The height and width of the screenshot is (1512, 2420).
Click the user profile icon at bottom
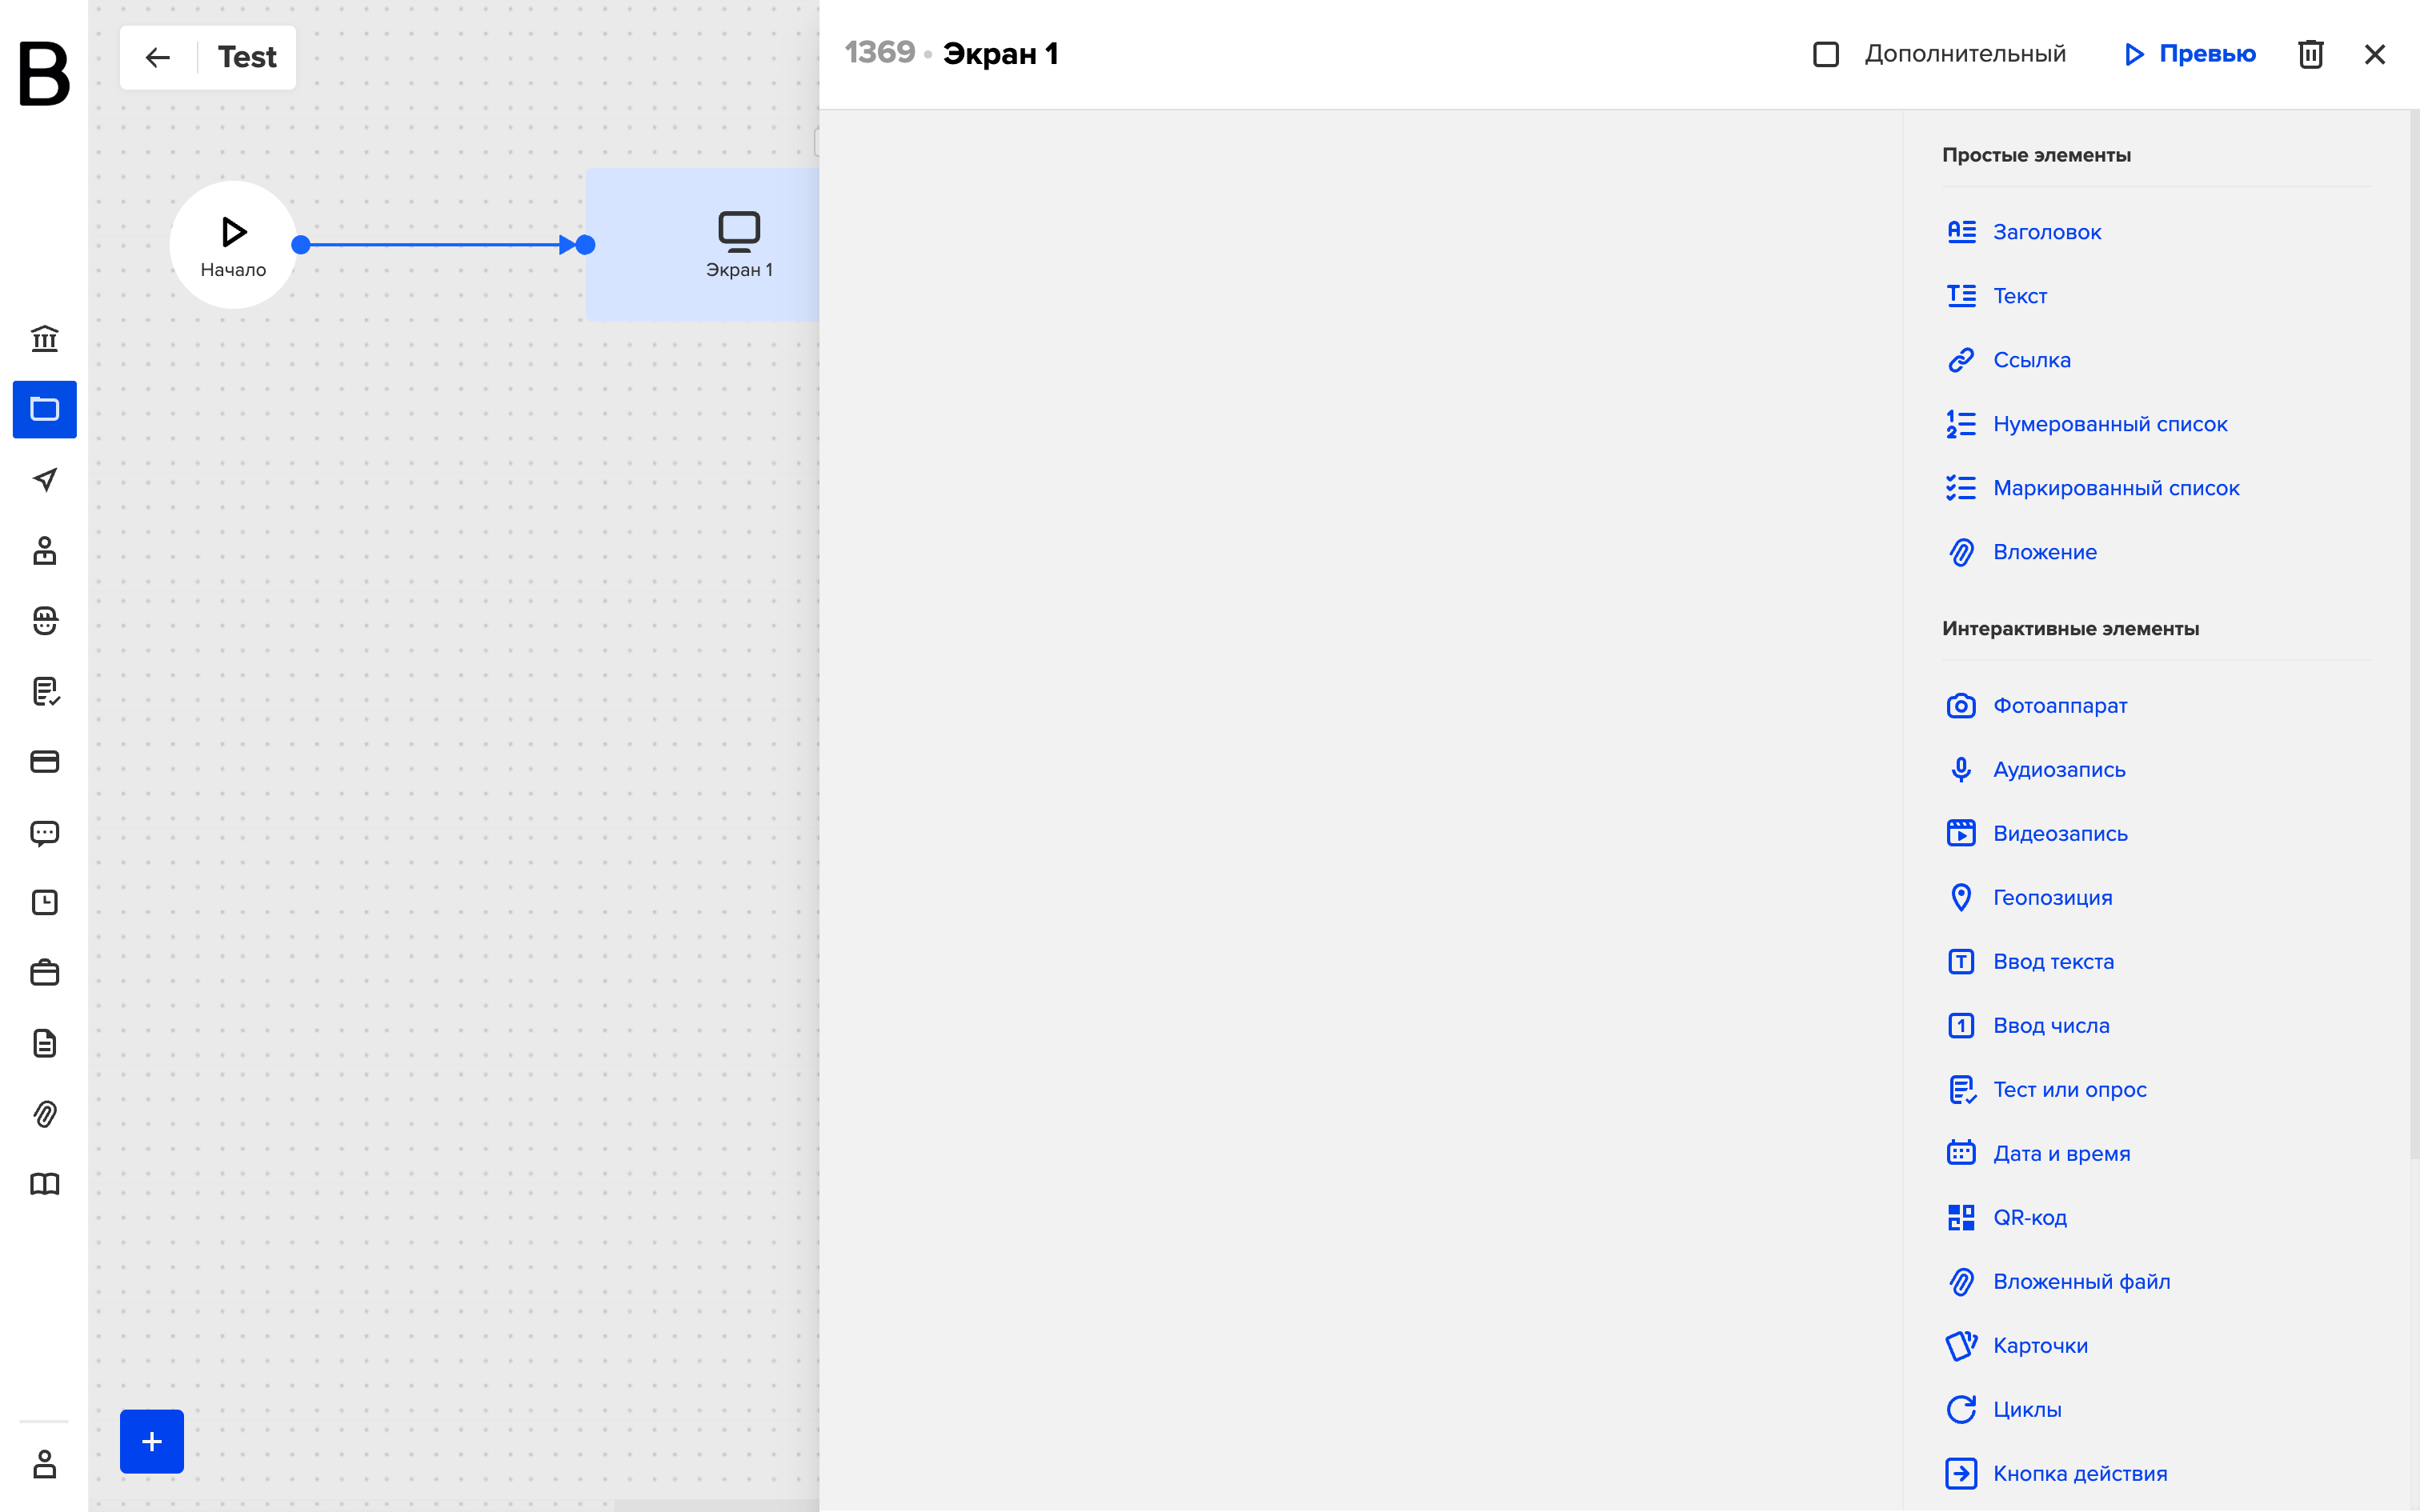click(44, 1465)
